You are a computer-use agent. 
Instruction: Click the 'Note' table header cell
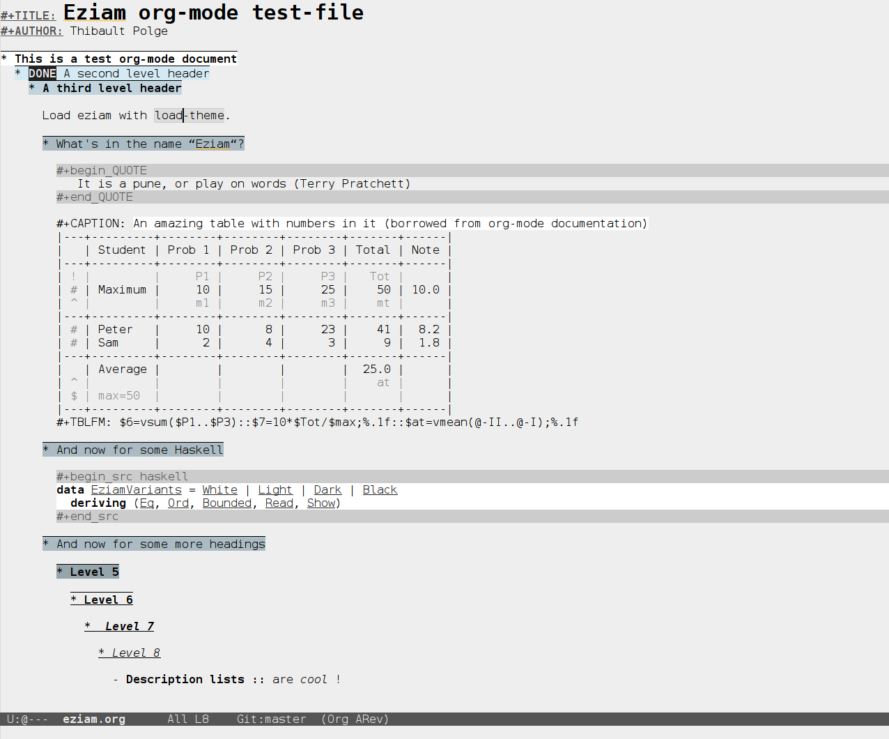coord(426,250)
